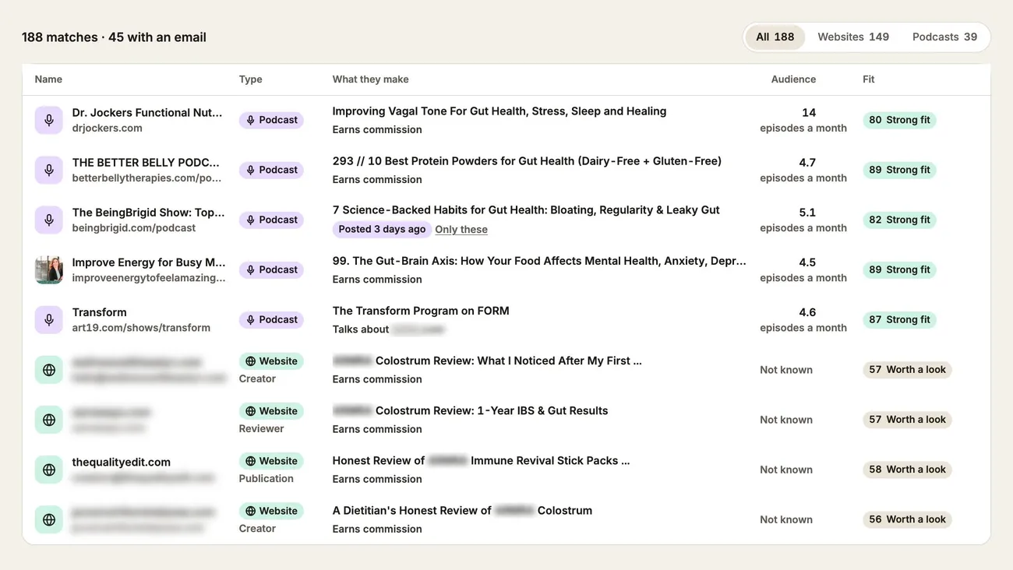Open '10 Best Protein Powders for Gut Health' episode

(527, 161)
